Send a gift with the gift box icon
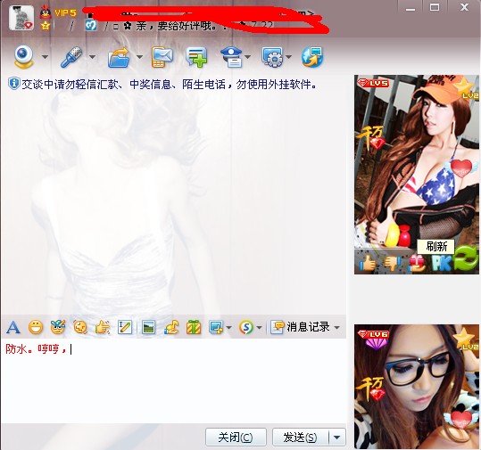The height and width of the screenshot is (450, 481). click(194, 327)
